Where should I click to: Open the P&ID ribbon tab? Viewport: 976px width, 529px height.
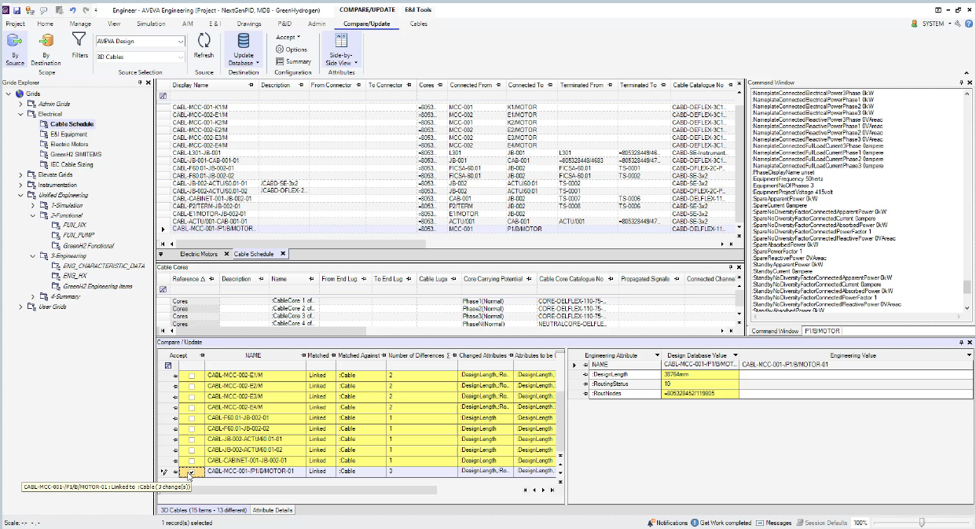click(284, 24)
